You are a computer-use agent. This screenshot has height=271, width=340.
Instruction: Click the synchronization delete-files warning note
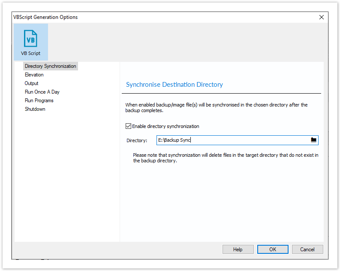pos(226,158)
